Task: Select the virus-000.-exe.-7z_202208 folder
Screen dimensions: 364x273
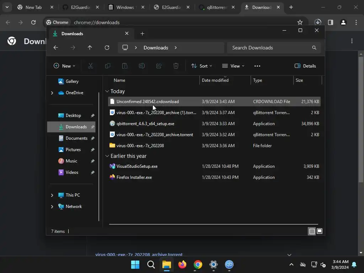Action: pyautogui.click(x=214, y=146)
